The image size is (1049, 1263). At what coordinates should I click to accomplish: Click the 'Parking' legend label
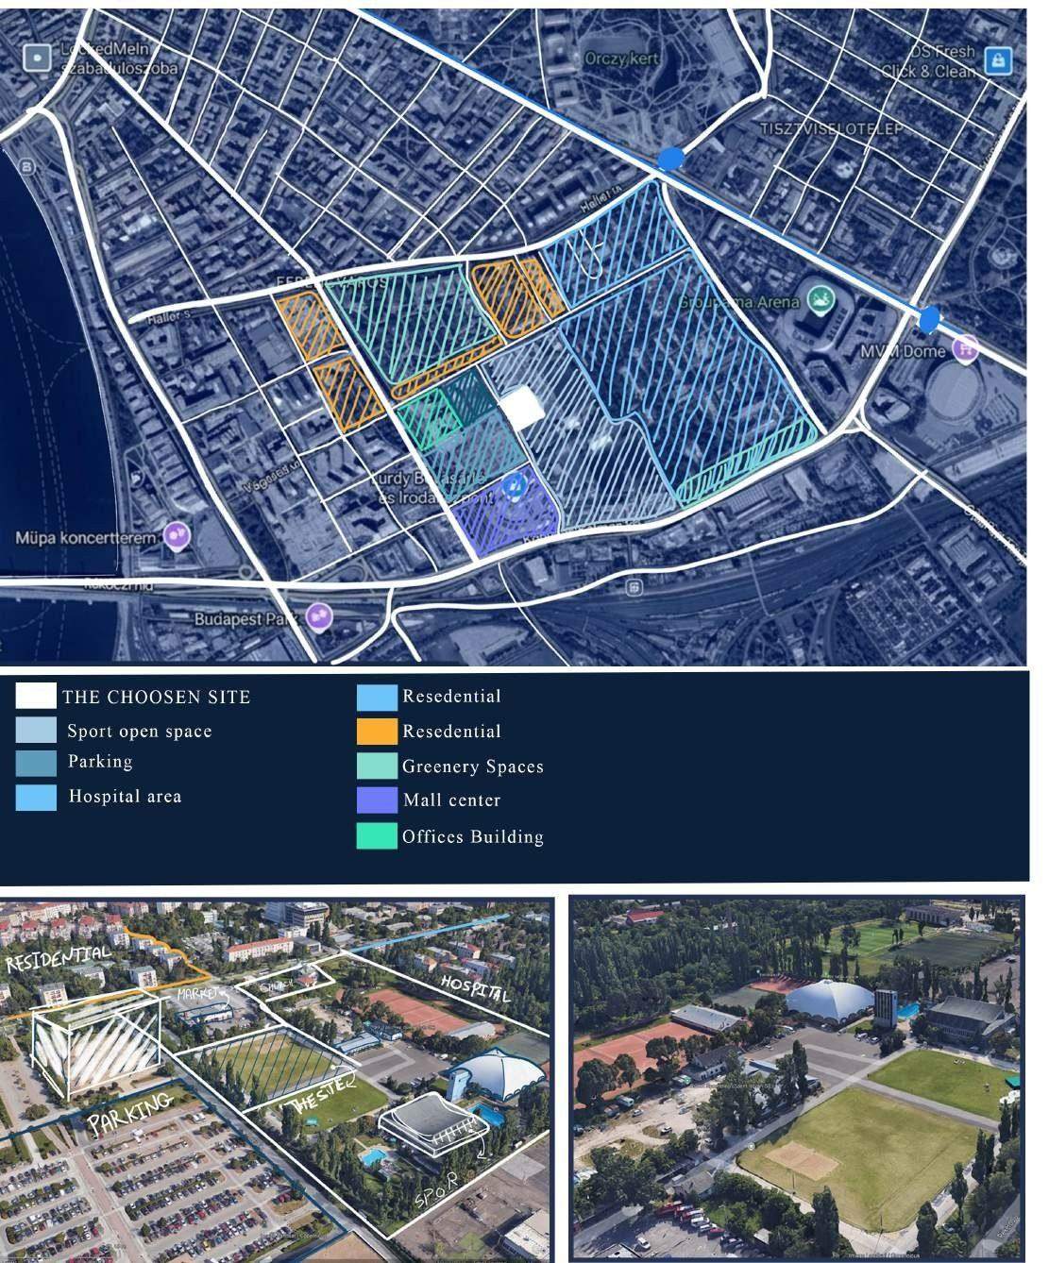pyautogui.click(x=100, y=762)
